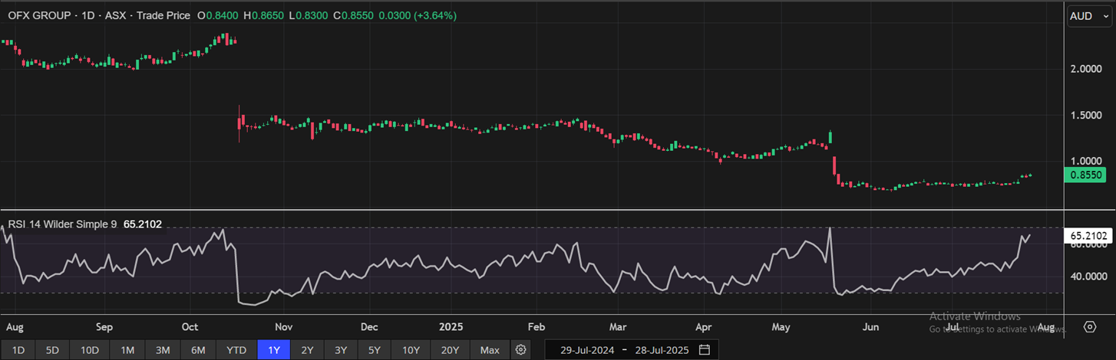The height and width of the screenshot is (360, 1116).
Task: Switch to the 3M range tab
Action: (163, 350)
